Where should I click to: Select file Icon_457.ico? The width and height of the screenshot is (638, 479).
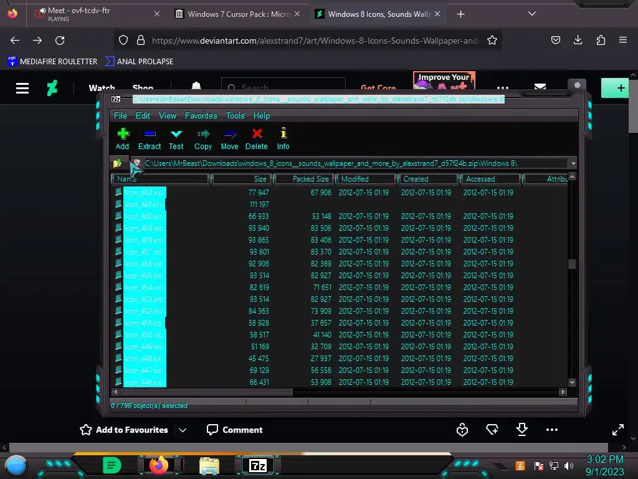[x=144, y=252]
